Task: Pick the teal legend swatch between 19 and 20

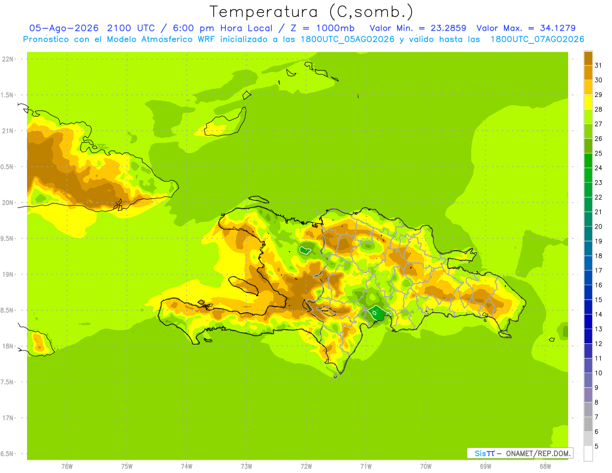Action: pos(588,234)
